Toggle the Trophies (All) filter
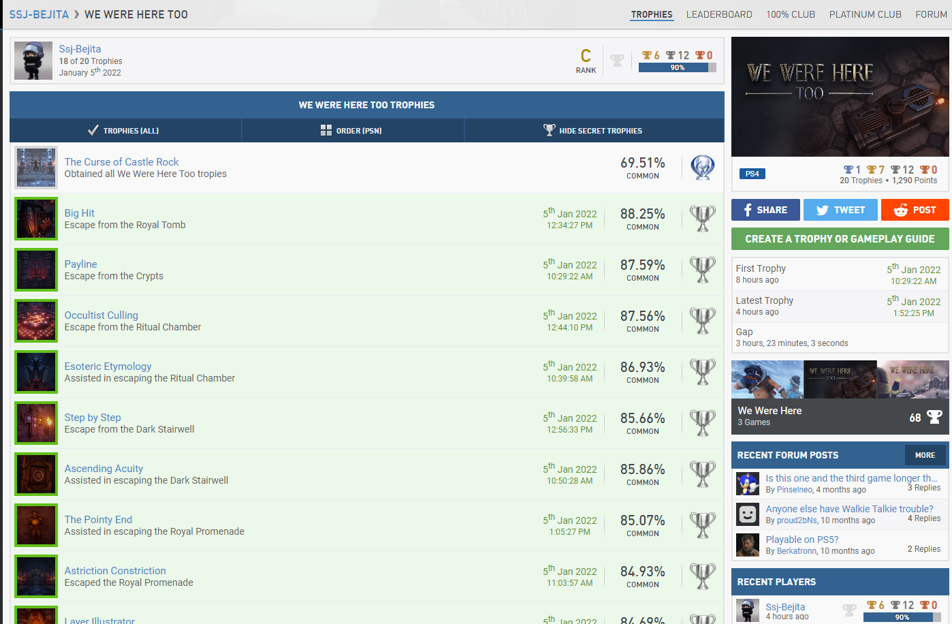The image size is (952, 624). (x=125, y=130)
